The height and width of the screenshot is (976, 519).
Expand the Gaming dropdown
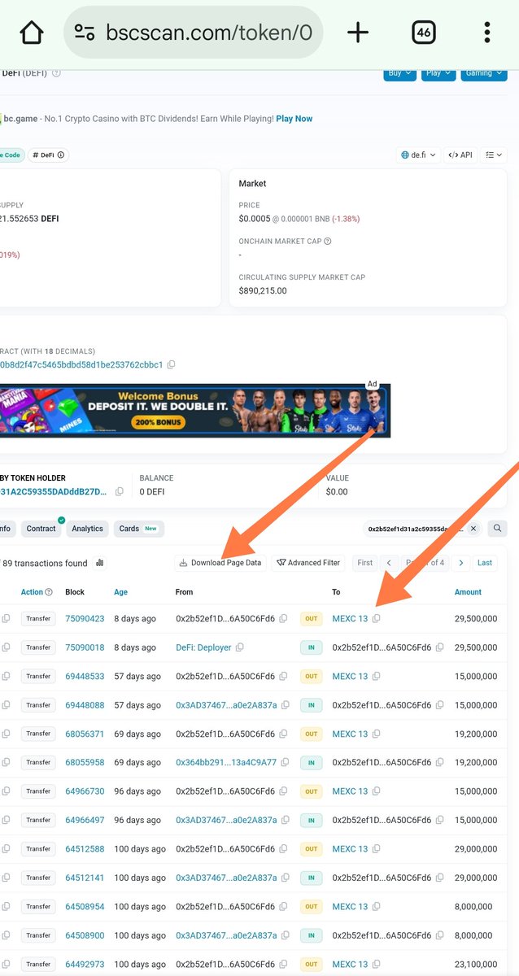coord(484,73)
